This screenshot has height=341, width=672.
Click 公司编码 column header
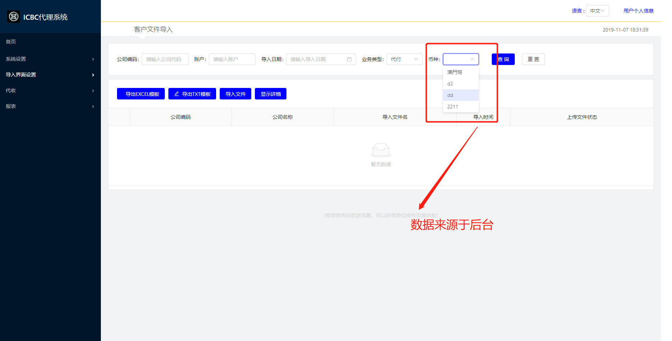181,117
